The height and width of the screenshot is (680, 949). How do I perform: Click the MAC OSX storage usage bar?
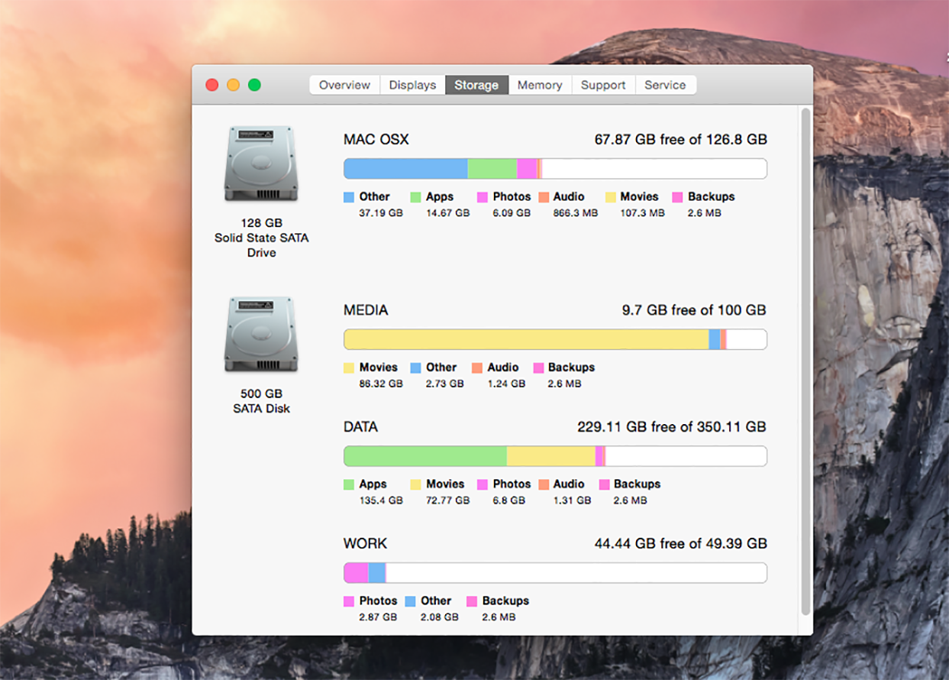(555, 169)
